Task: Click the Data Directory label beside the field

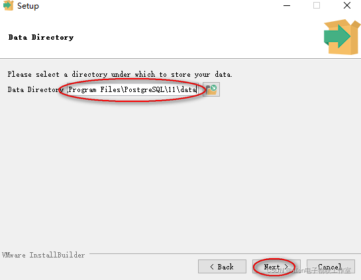Action: pyautogui.click(x=36, y=89)
